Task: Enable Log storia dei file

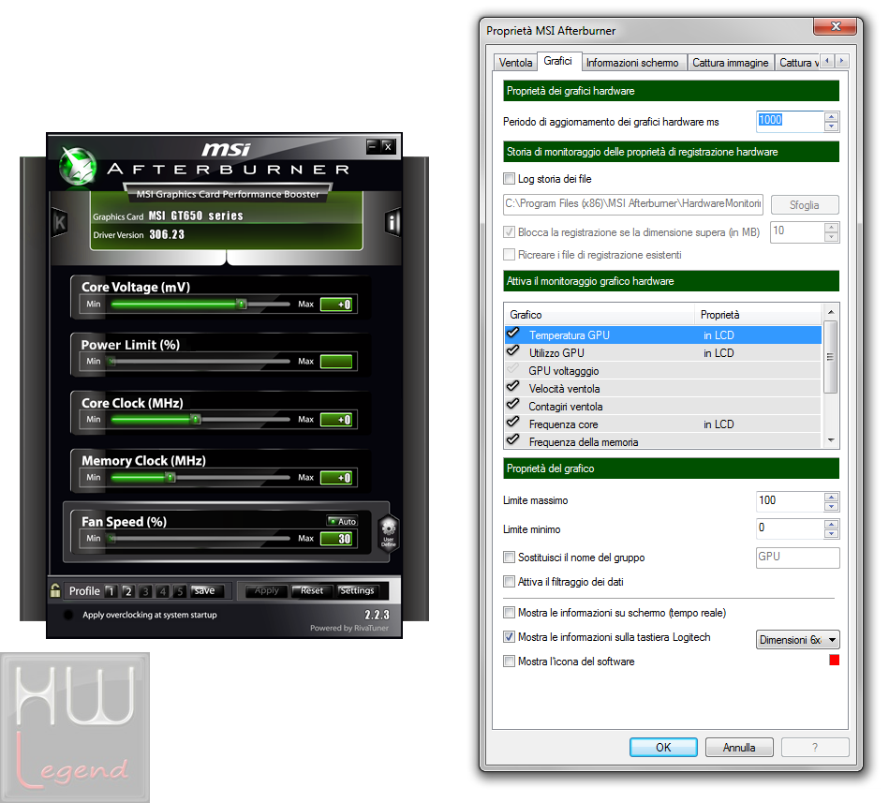Action: coord(509,179)
